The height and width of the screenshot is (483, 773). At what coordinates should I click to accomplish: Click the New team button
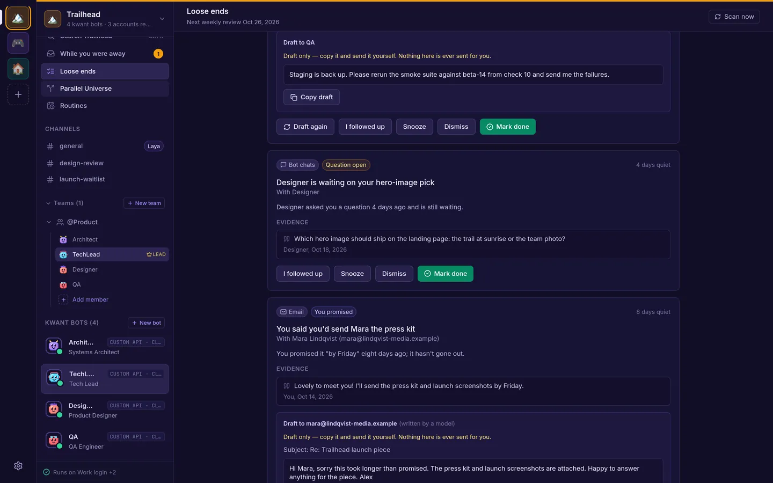click(144, 203)
